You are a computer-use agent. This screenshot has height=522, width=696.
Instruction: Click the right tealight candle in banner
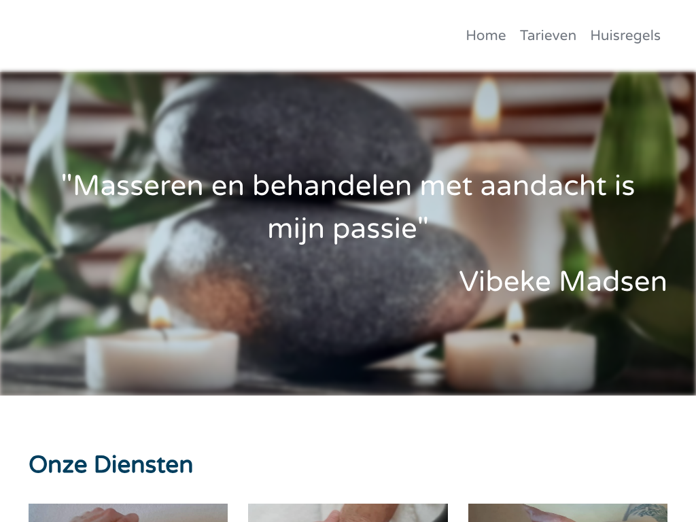click(x=519, y=359)
